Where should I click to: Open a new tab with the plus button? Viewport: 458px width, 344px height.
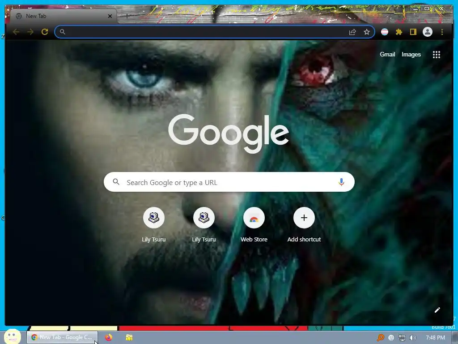coord(127,16)
